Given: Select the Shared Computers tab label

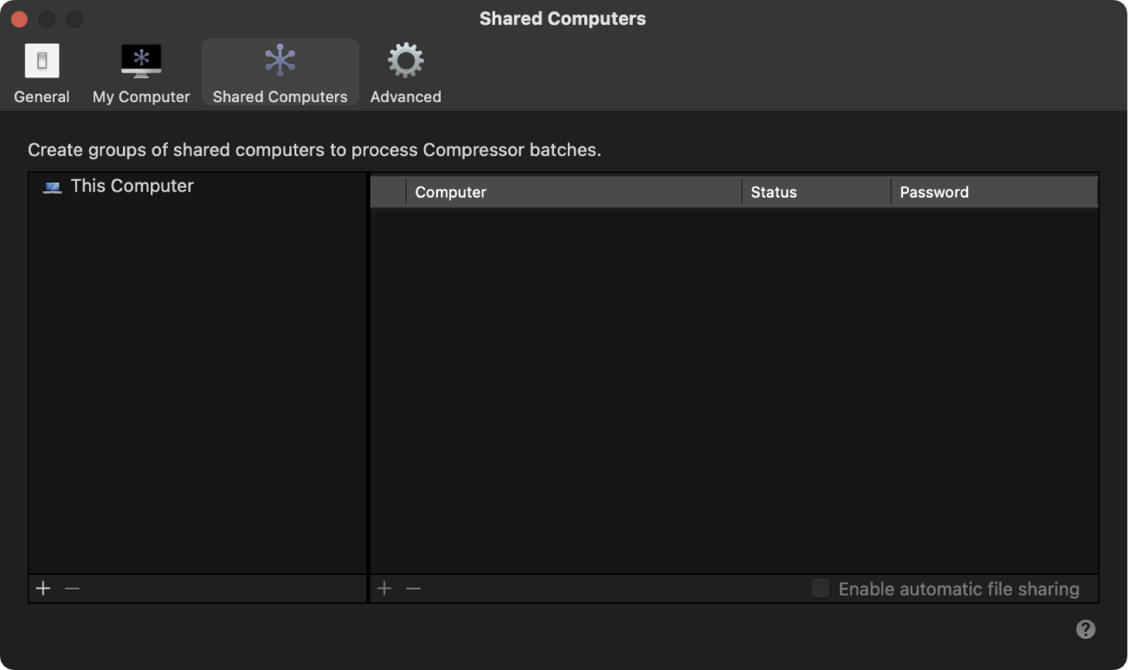Looking at the screenshot, I should click(x=280, y=96).
